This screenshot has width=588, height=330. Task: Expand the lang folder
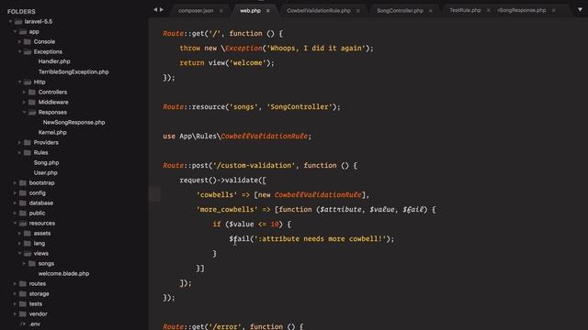(19, 244)
